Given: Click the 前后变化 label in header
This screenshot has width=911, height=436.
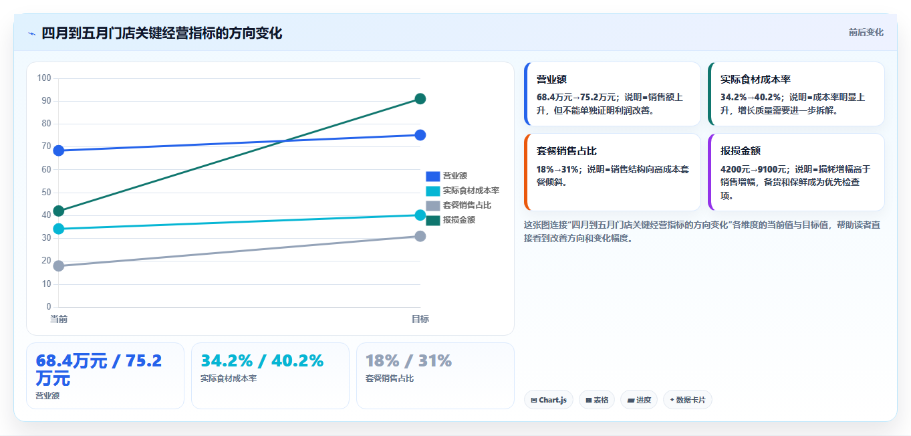Looking at the screenshot, I should pos(866,32).
